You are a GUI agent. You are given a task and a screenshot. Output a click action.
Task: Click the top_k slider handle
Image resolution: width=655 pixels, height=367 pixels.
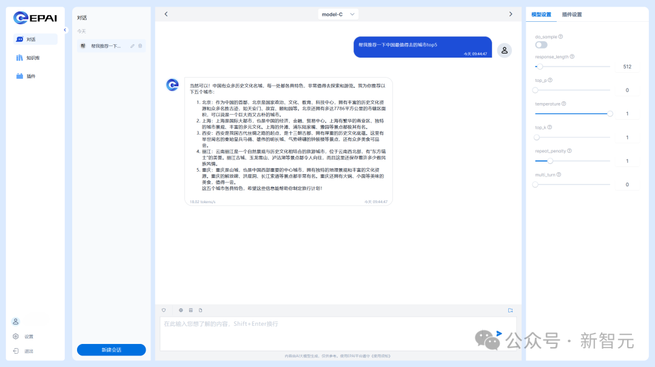pos(537,137)
